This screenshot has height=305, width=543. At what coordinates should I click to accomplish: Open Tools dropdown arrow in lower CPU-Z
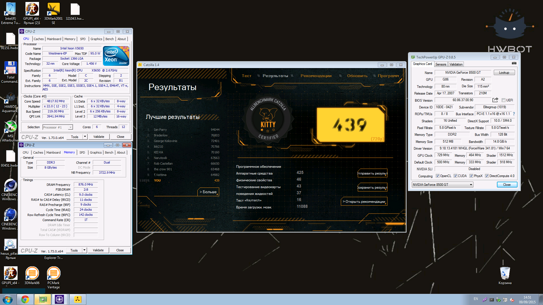pyautogui.click(x=84, y=250)
